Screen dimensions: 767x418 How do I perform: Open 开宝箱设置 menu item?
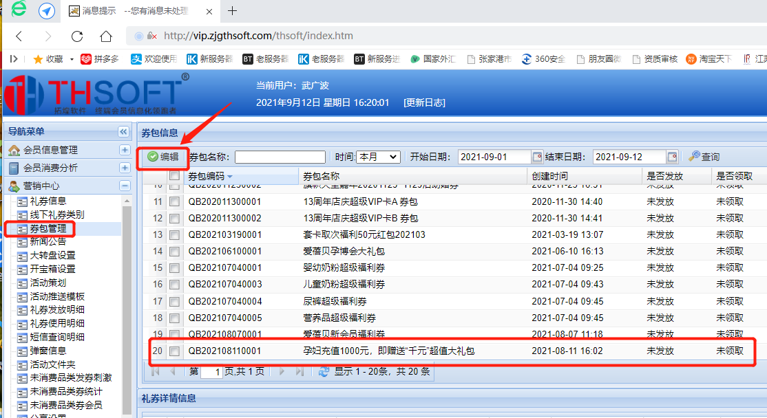pos(52,269)
